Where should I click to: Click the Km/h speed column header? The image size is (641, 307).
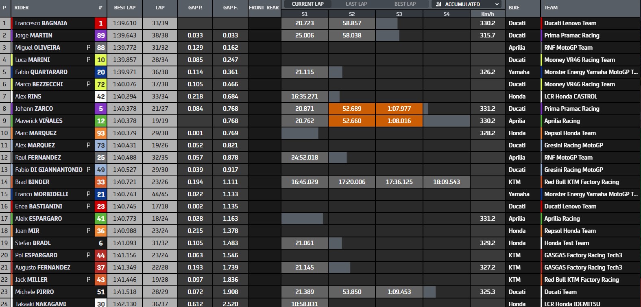pyautogui.click(x=487, y=14)
